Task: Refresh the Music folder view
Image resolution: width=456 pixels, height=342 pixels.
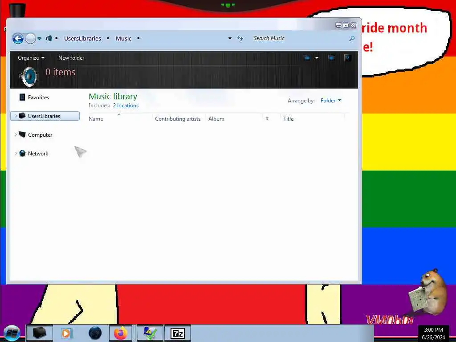Action: pos(240,38)
